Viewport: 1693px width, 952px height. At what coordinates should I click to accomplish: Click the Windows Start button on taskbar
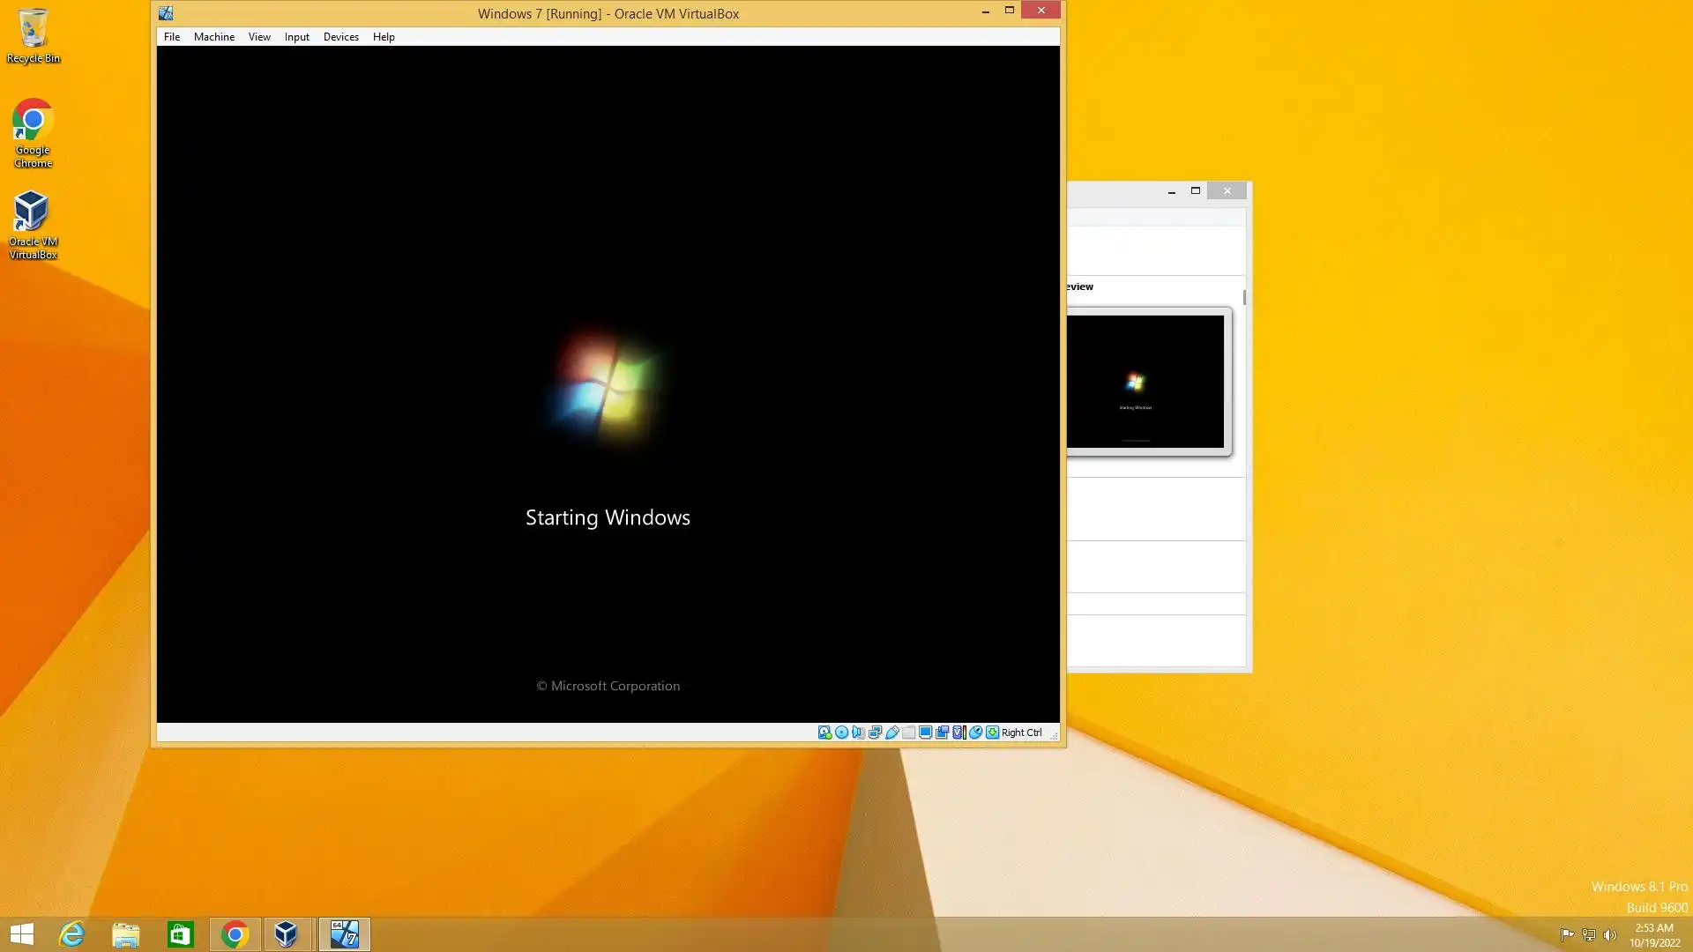22,934
